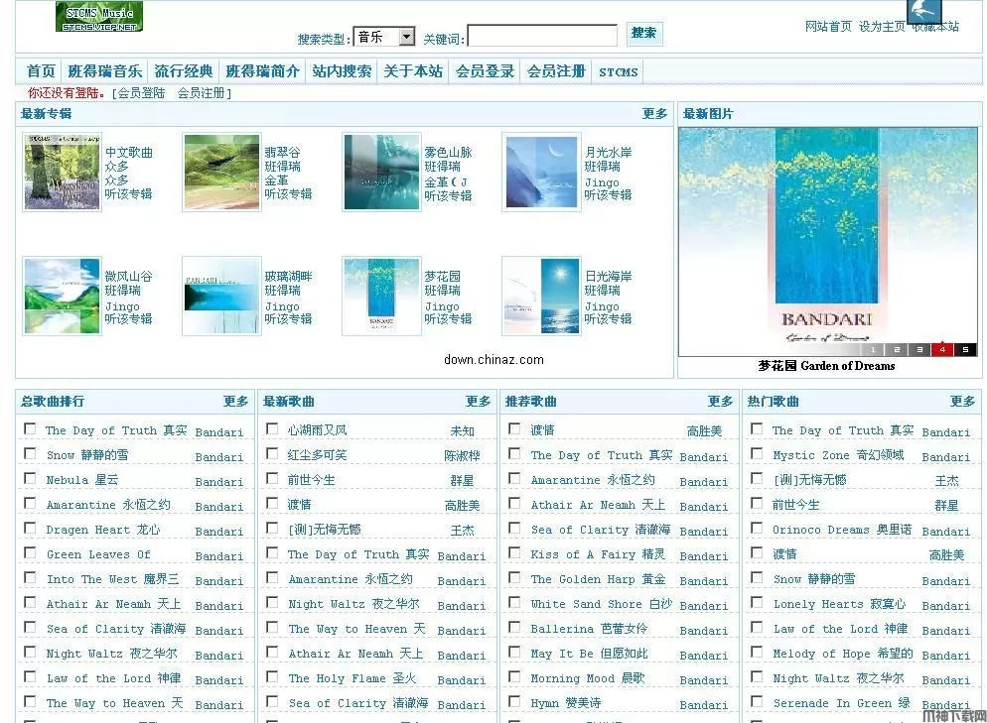Open the 站内搜索 menu item

click(x=343, y=70)
